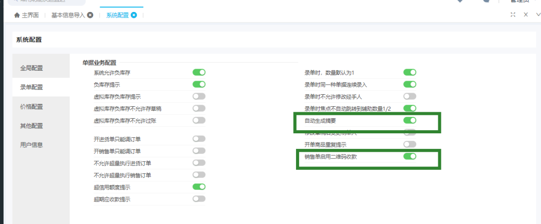Toggle 录单时焦点不自动跳转到辅助数量1/2 switch
Viewport: 541px width, 224px height.
410,108
